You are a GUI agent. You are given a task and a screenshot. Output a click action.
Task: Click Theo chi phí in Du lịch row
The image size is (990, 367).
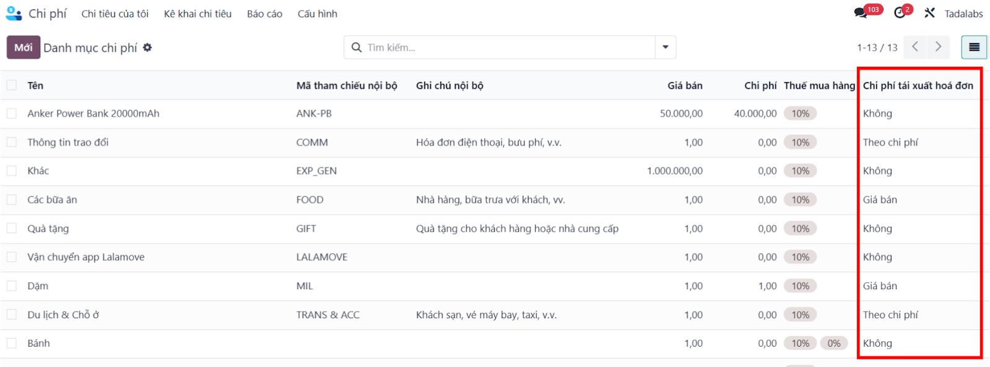(890, 314)
